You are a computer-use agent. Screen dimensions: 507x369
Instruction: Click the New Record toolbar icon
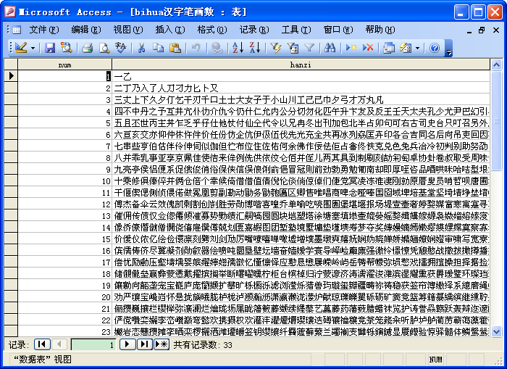tap(351, 48)
